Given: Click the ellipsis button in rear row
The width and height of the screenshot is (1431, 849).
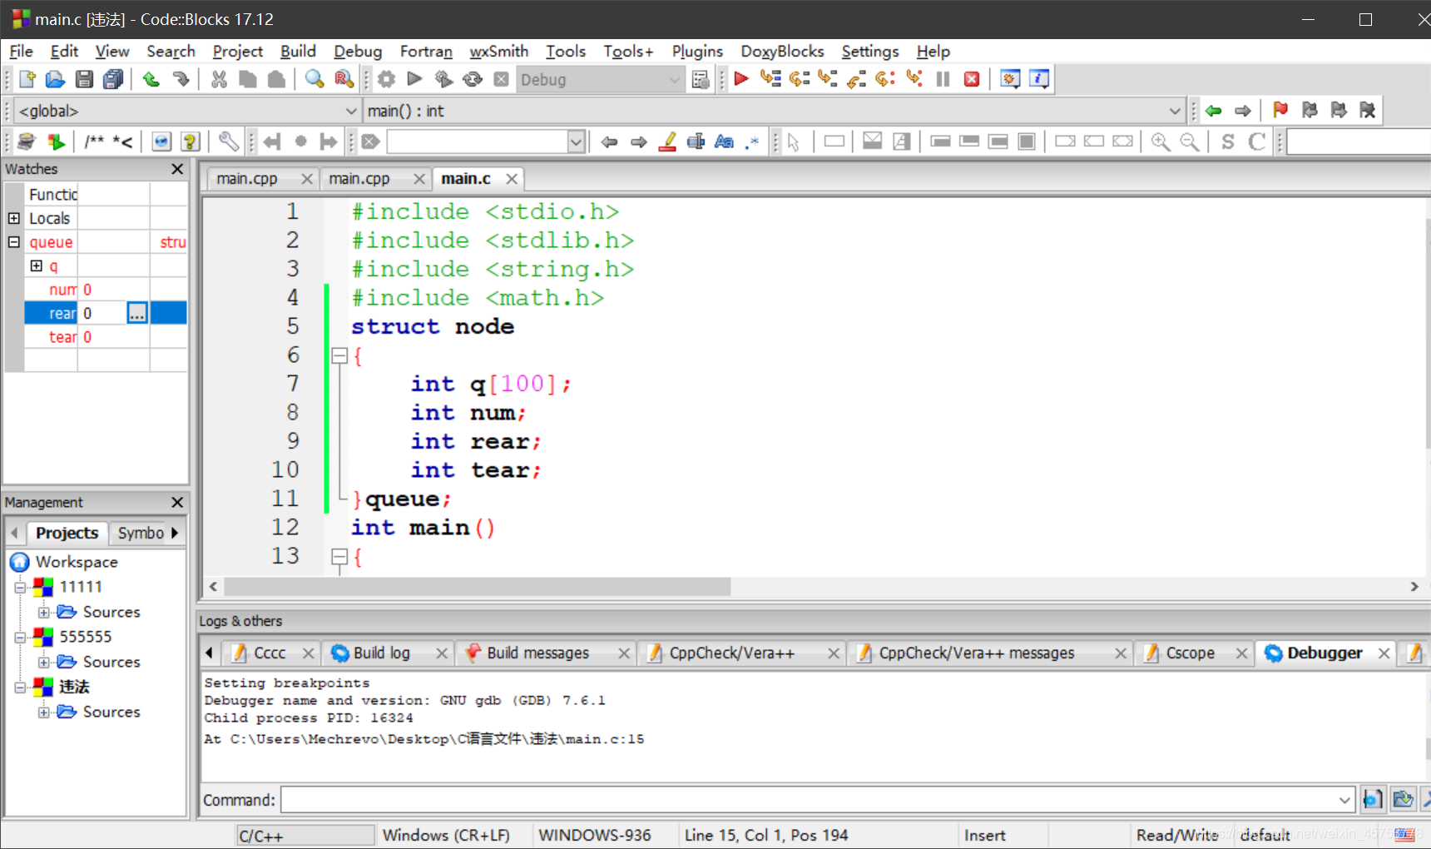Looking at the screenshot, I should [137, 313].
